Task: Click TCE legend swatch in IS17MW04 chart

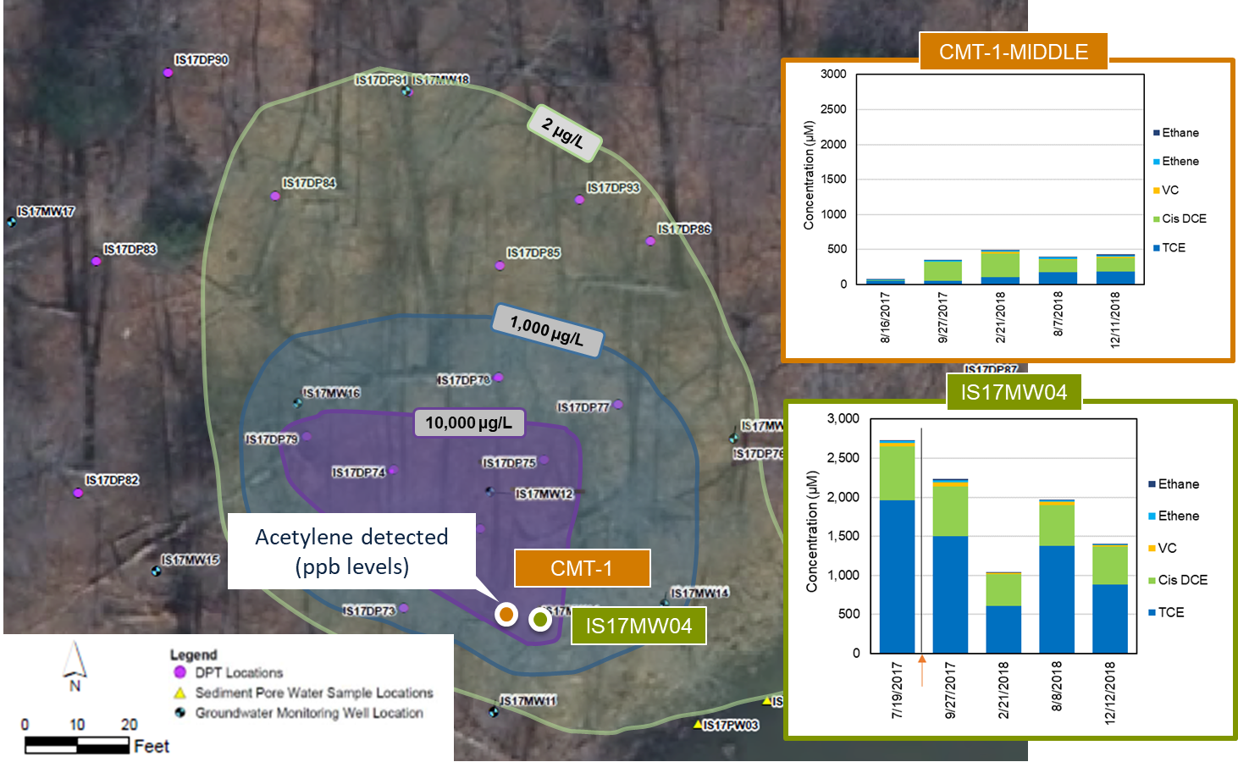Action: pos(1152,612)
